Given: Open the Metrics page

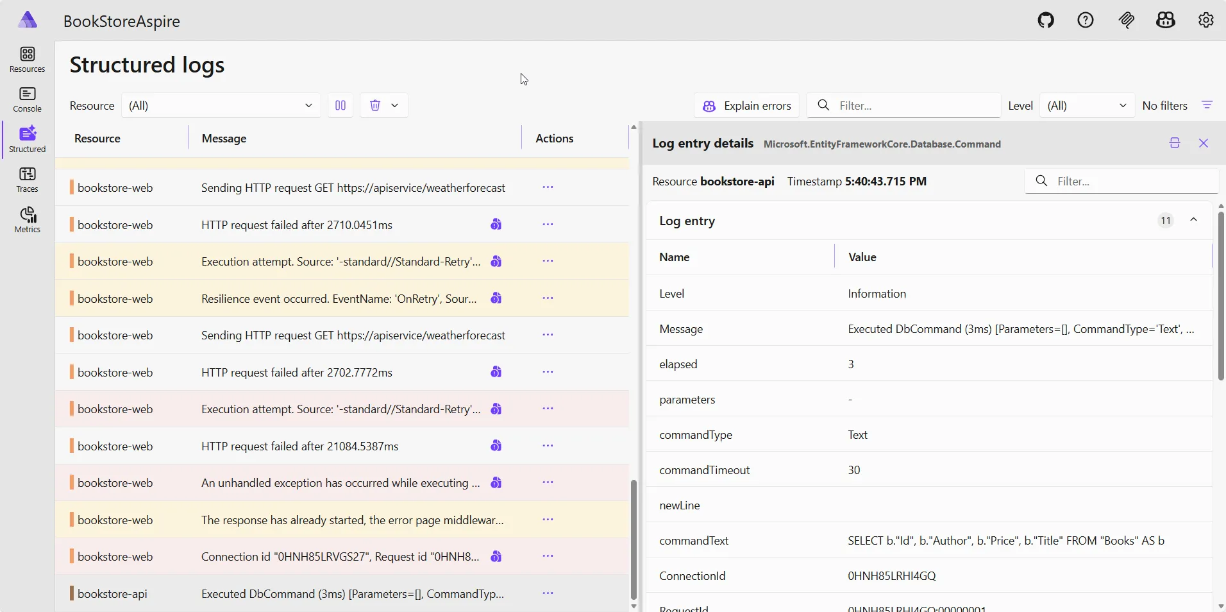Looking at the screenshot, I should (x=28, y=220).
